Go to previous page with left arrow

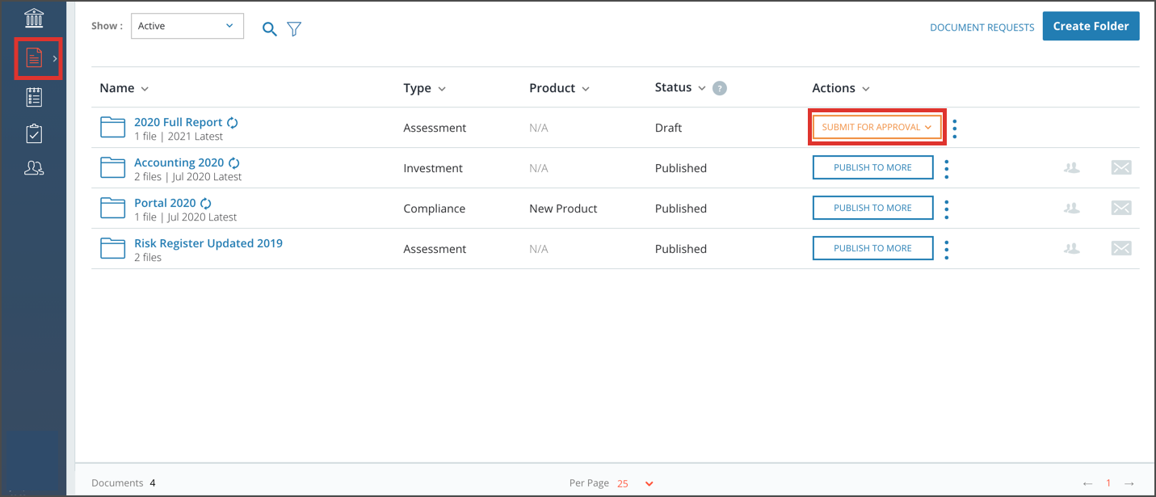[1088, 483]
